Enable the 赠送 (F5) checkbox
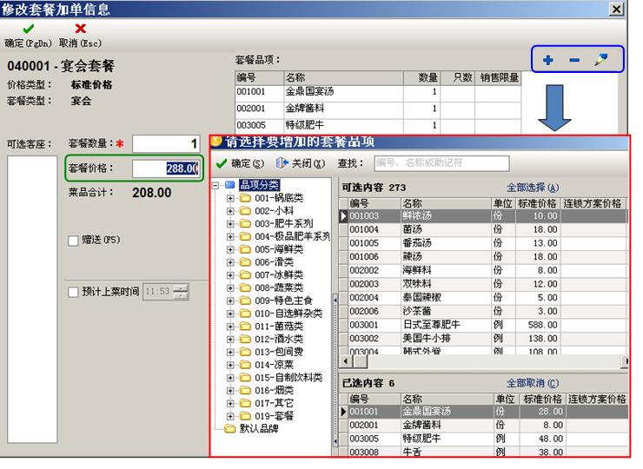The height and width of the screenshot is (469, 643). [x=74, y=241]
